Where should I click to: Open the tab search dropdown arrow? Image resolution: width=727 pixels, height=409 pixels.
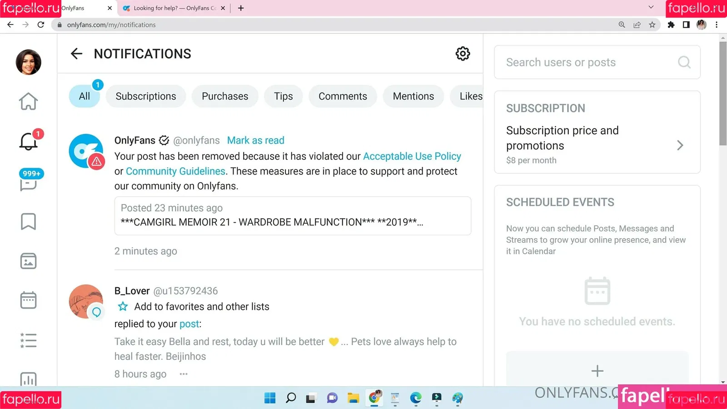click(x=651, y=7)
